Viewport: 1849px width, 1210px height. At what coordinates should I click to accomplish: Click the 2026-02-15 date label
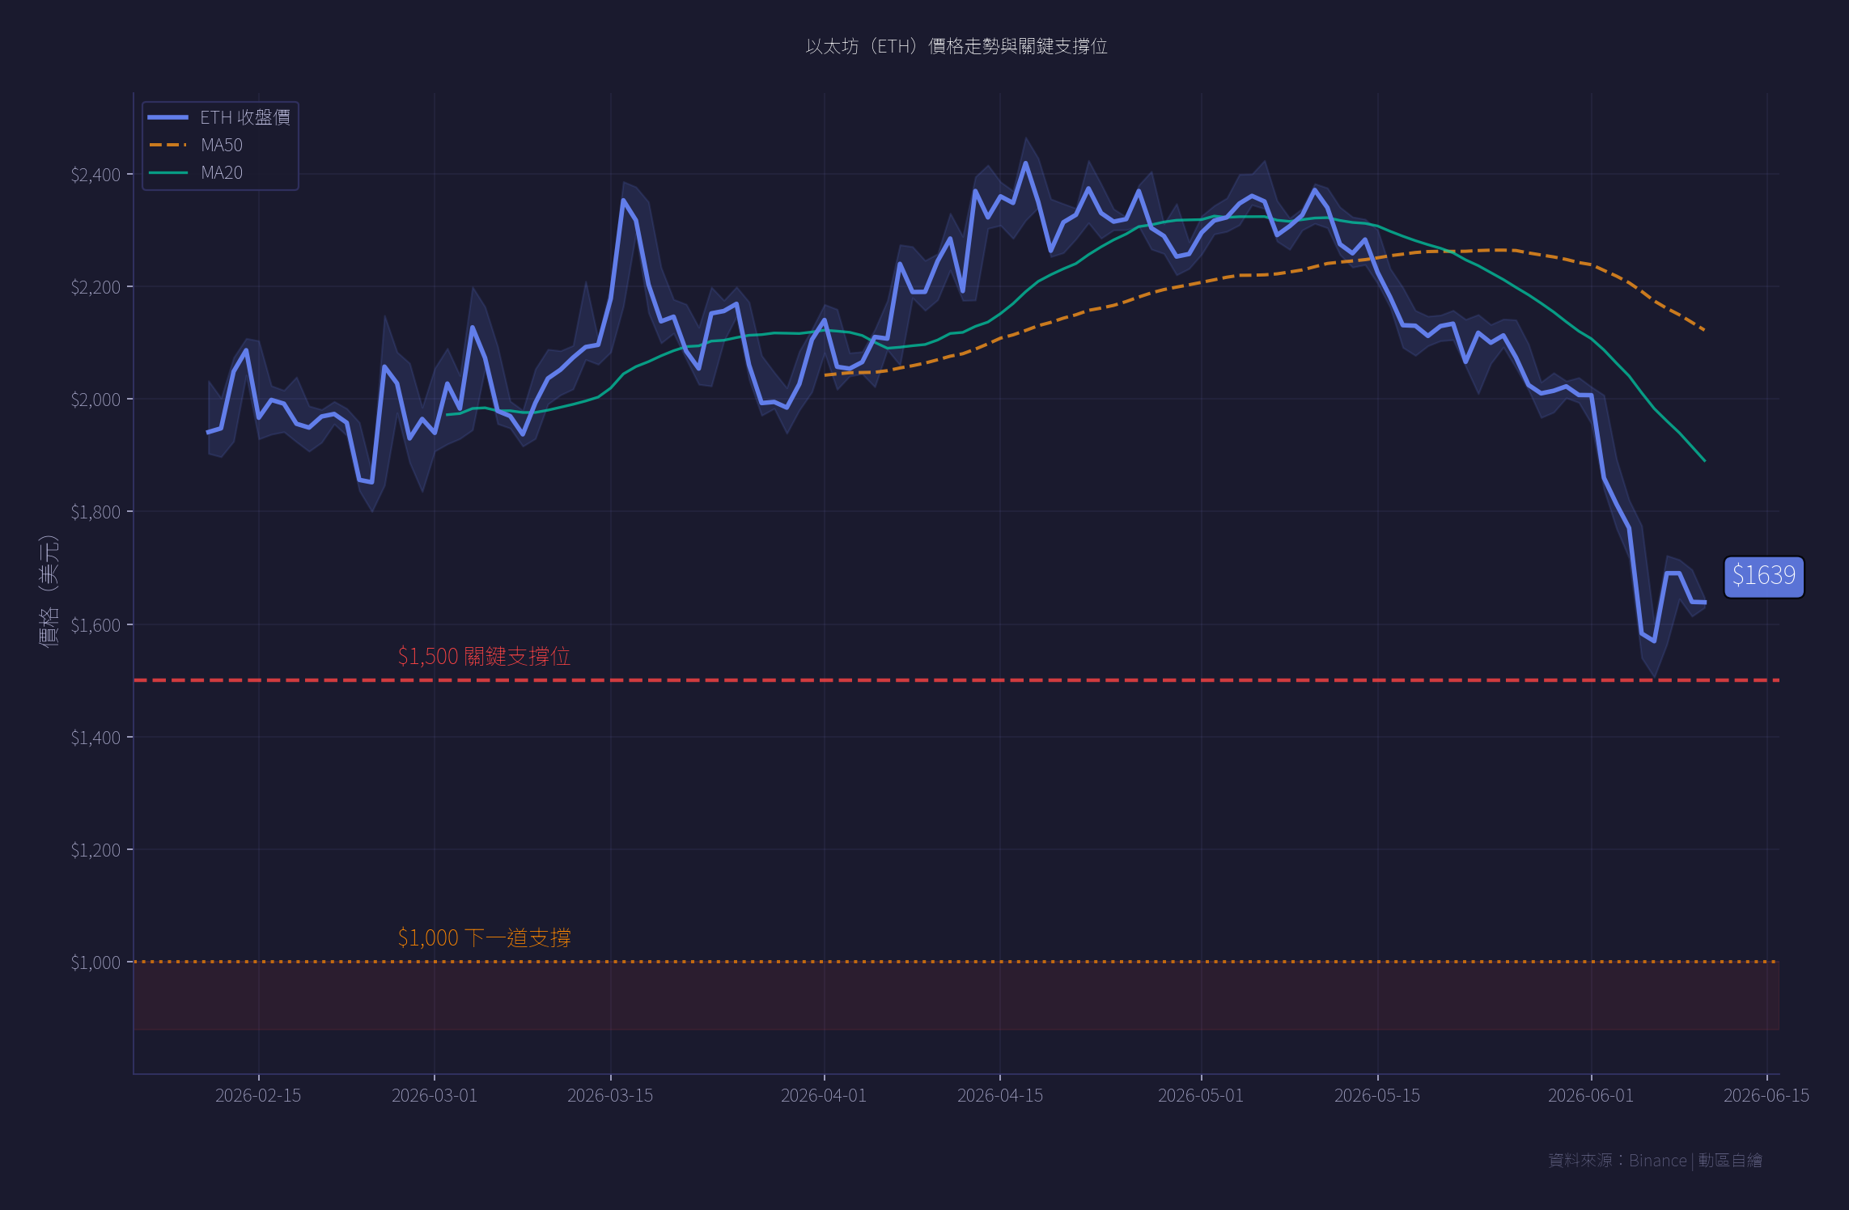[258, 1095]
